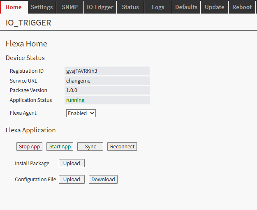The height and width of the screenshot is (210, 257).
Task: Hit the Sync button
Action: coord(90,147)
